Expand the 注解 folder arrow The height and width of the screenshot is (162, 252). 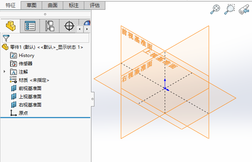pyautogui.click(x=5, y=72)
